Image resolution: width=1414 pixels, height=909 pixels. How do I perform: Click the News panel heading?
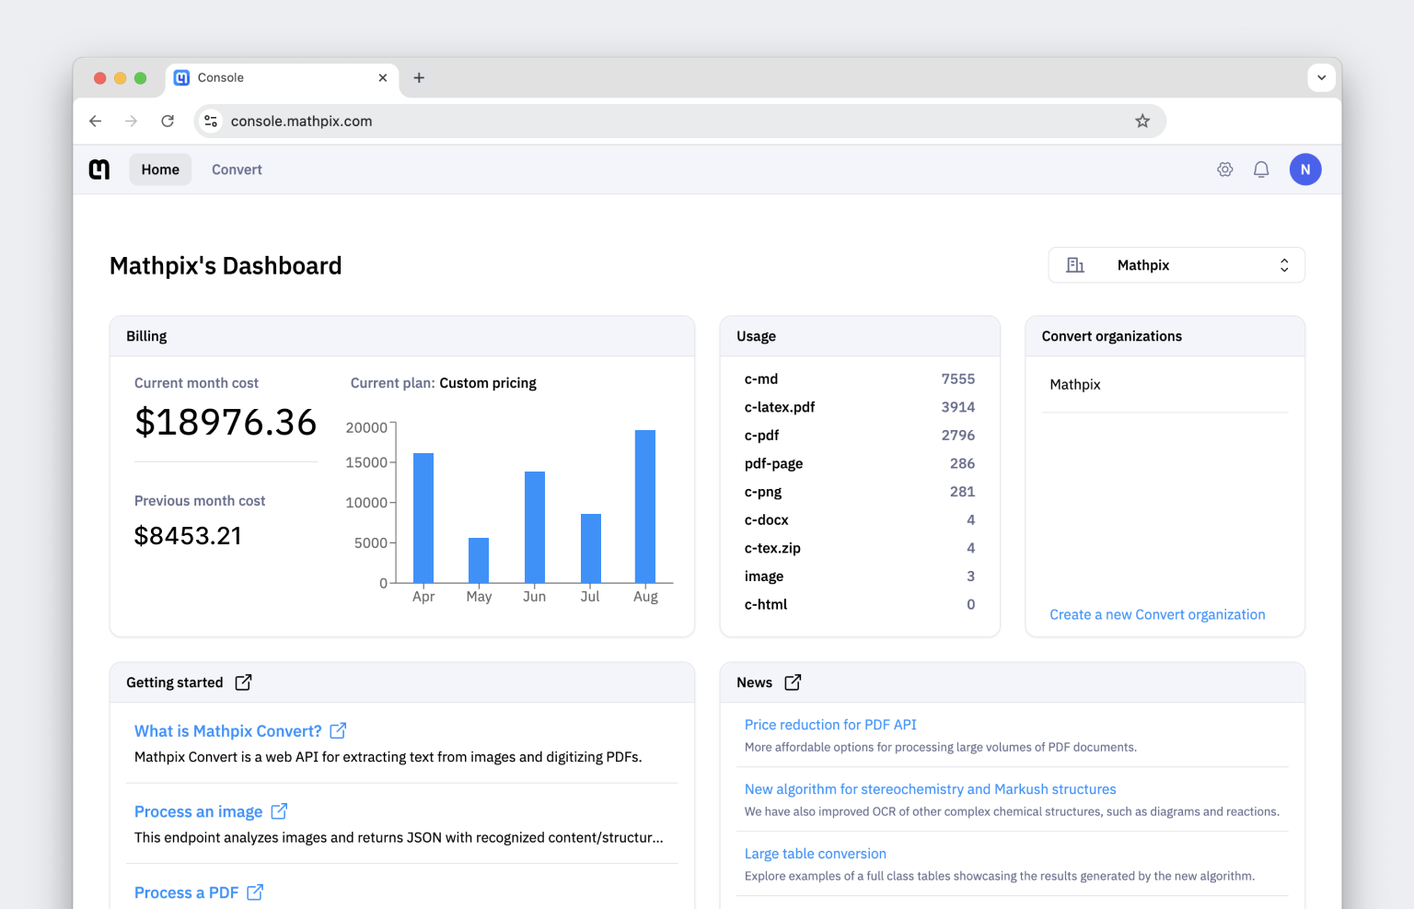[x=755, y=682]
